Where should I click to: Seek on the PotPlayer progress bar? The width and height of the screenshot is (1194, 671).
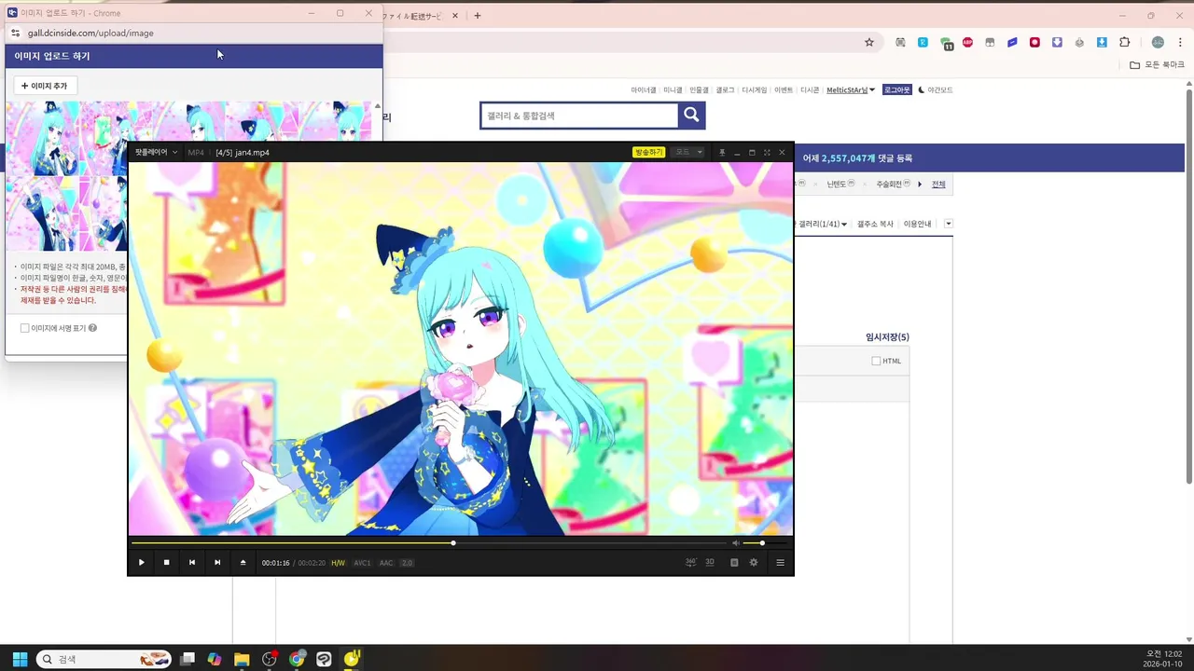coord(429,543)
